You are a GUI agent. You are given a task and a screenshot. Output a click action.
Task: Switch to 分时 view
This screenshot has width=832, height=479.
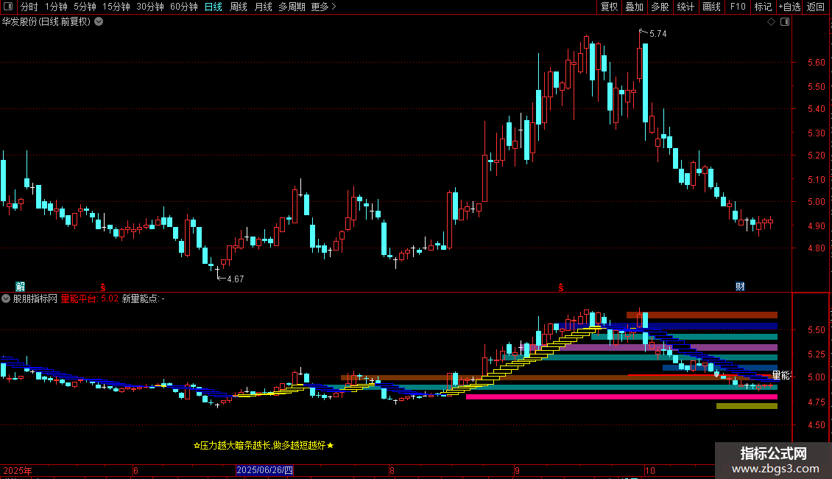[x=29, y=7]
